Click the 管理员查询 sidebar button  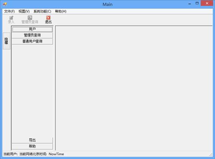point(32,35)
